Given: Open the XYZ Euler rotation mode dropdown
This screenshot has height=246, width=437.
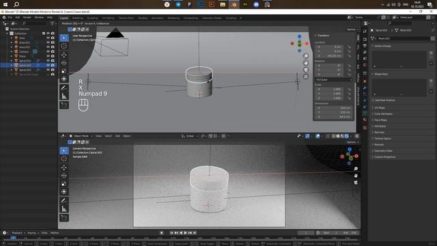Looking at the screenshot, I should click(334, 80).
